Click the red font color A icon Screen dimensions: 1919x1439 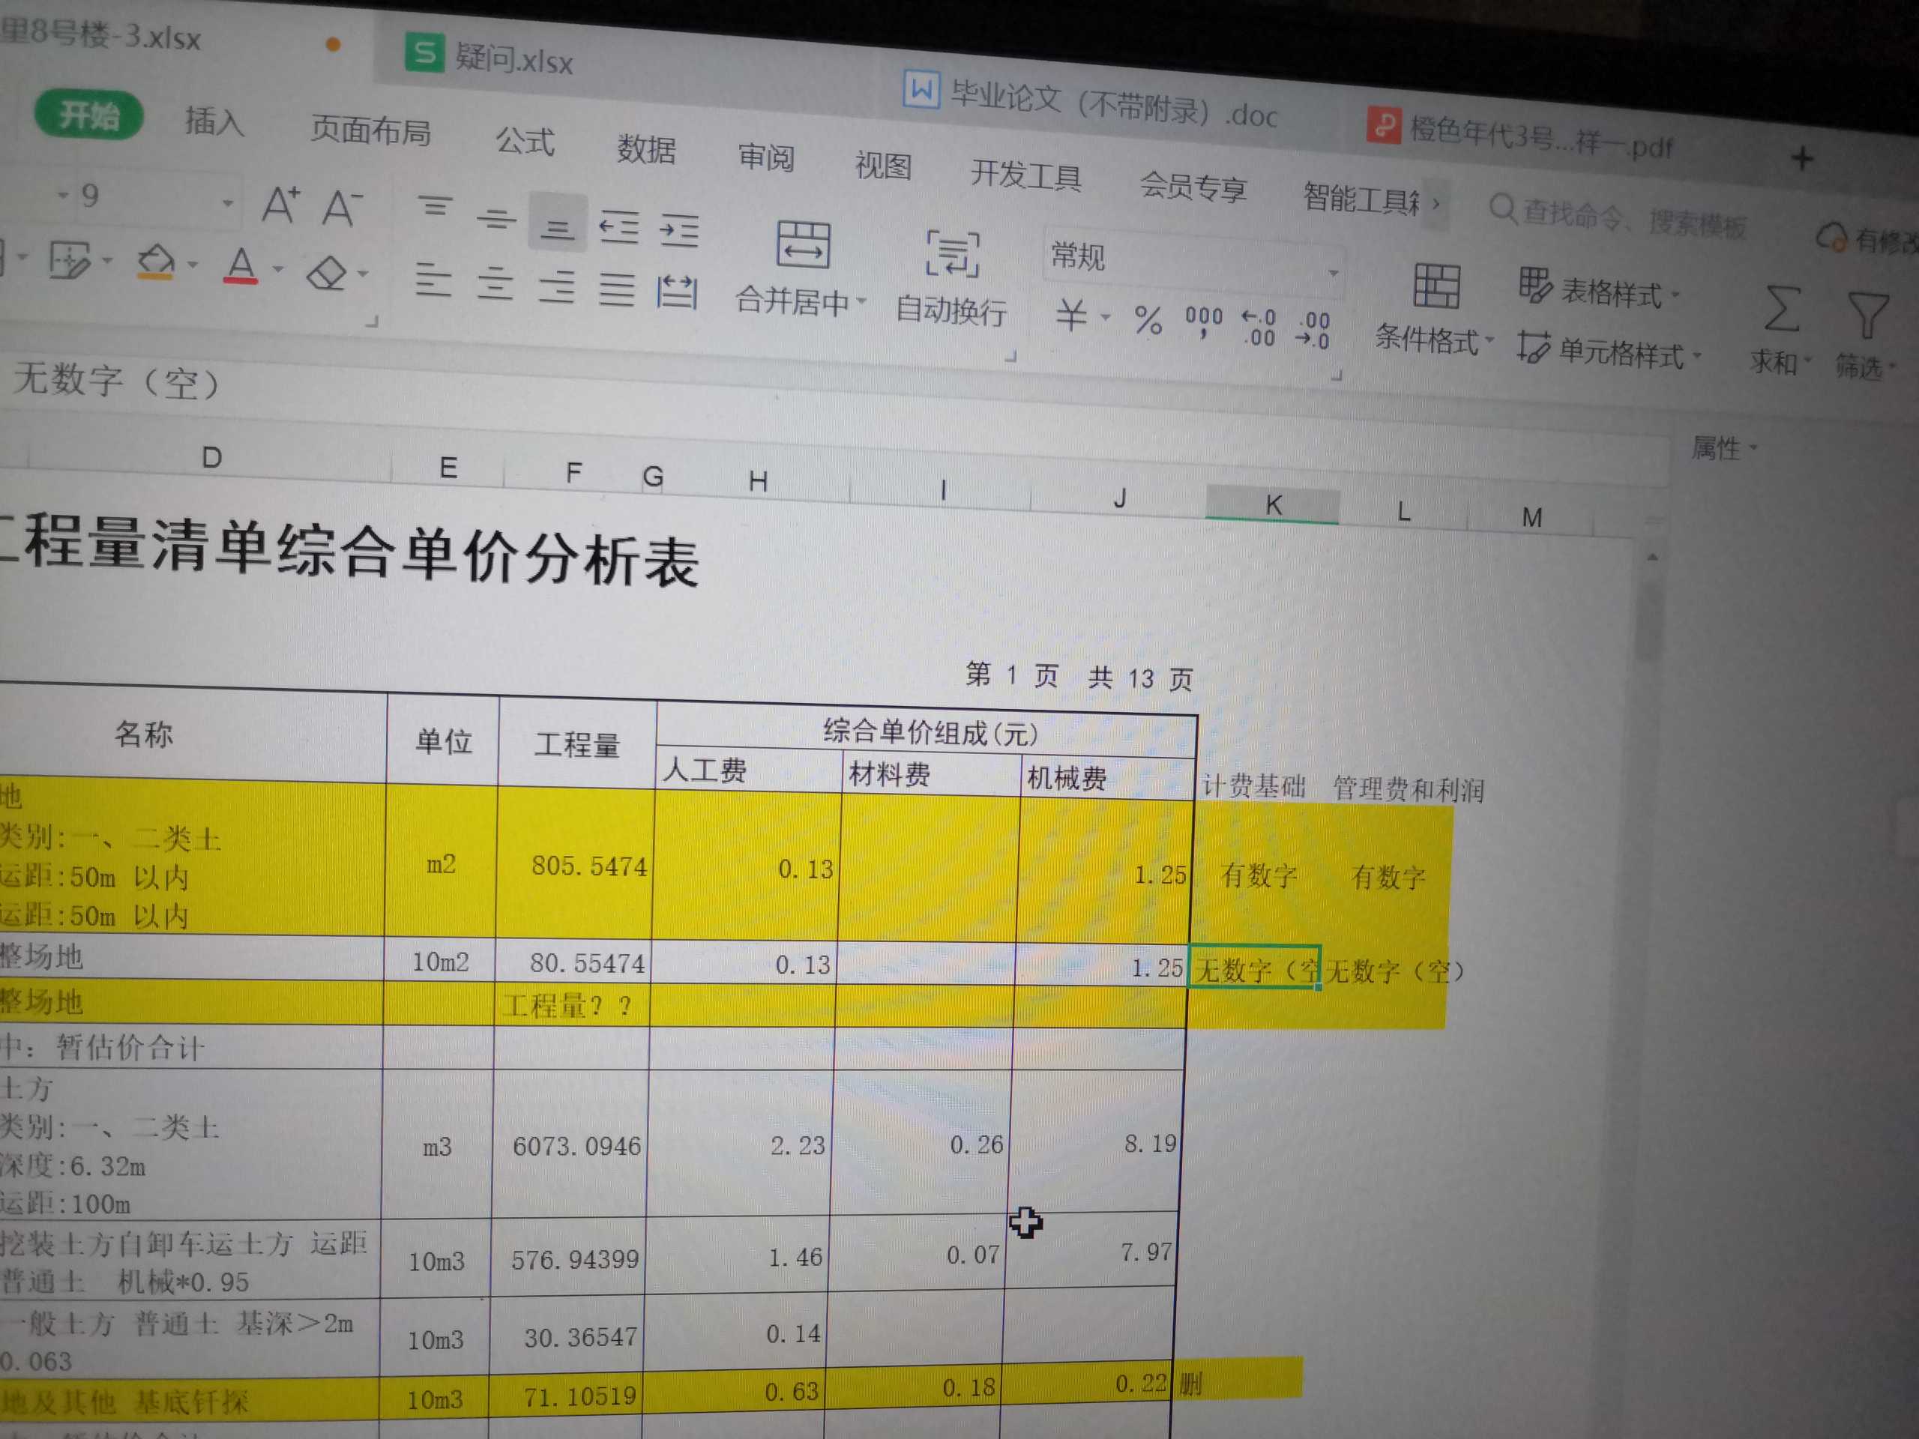[241, 265]
